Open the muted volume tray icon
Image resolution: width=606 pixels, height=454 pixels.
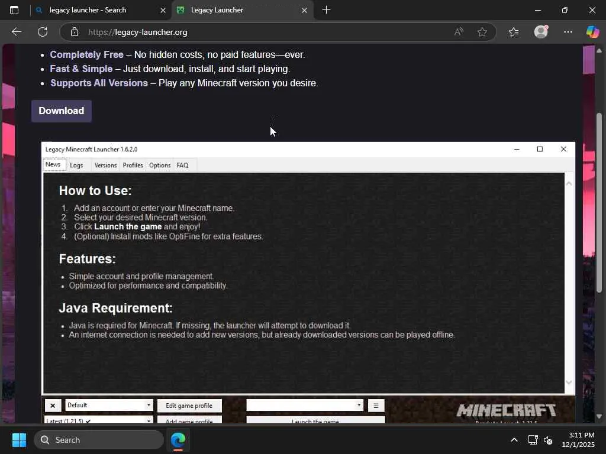[x=547, y=440]
